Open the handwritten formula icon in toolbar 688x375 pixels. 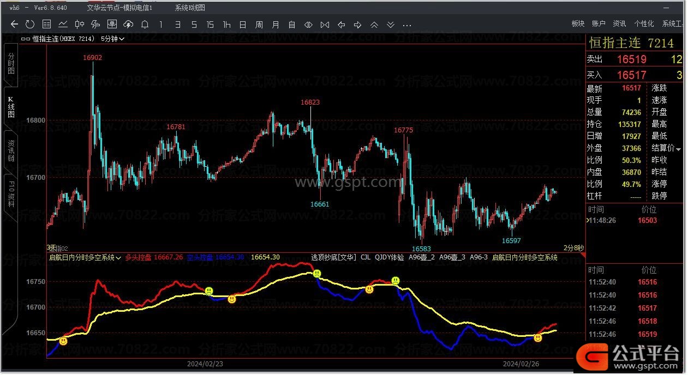click(x=95, y=24)
